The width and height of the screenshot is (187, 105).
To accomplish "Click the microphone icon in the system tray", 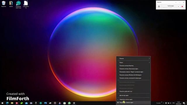I will [166, 103].
